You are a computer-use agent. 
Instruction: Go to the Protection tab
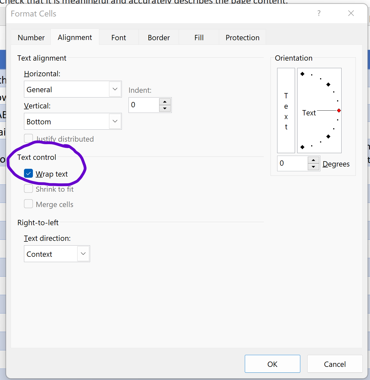242,37
